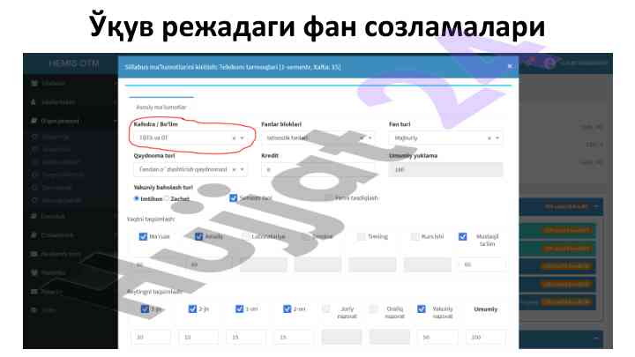
Task: Click the Umumiy yuklama field
Action: [445, 169]
